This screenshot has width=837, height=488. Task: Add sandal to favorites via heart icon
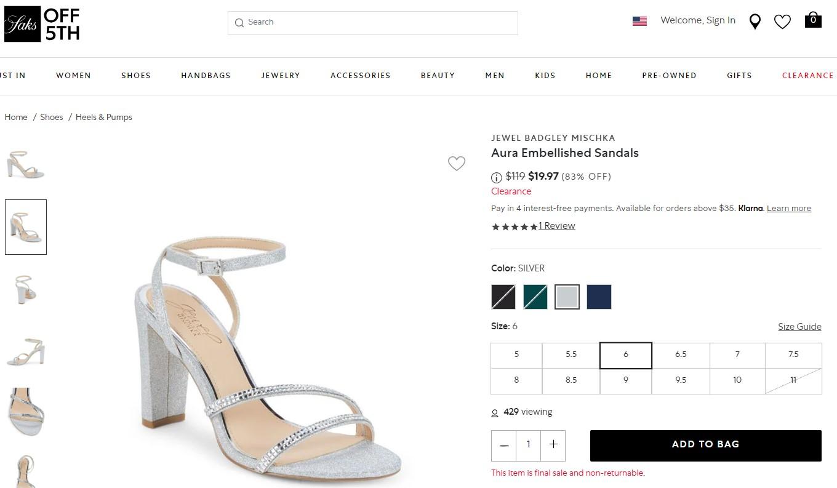[456, 163]
